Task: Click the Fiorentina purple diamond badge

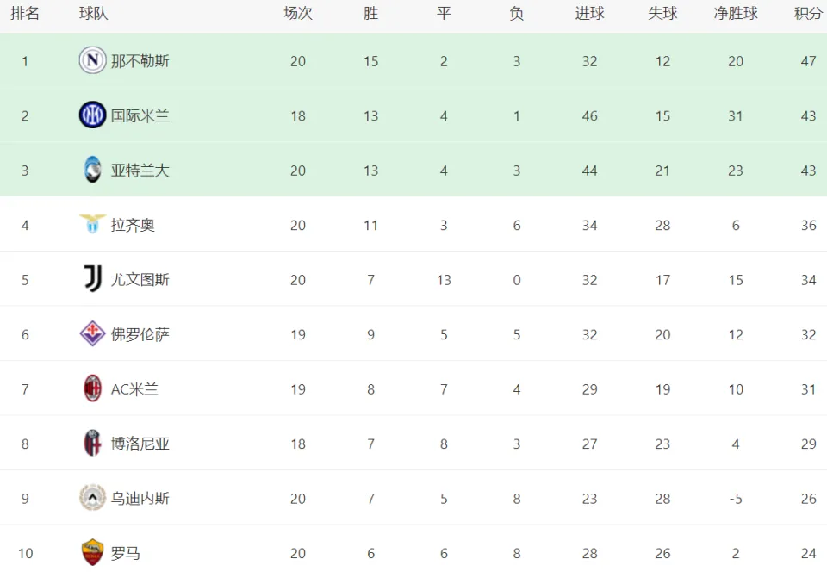Action: click(x=92, y=334)
